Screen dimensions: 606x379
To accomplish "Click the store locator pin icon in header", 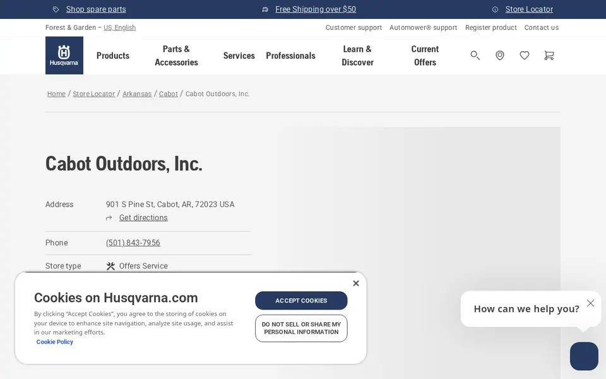I will coord(500,56).
